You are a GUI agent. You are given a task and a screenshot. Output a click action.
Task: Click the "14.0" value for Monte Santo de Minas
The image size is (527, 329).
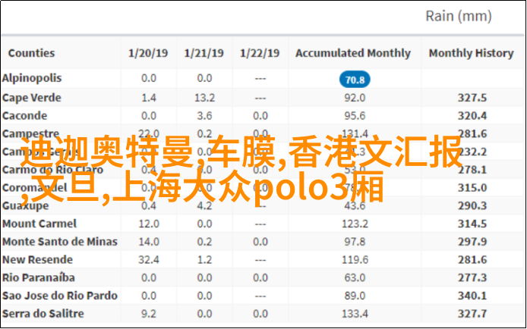click(x=149, y=242)
